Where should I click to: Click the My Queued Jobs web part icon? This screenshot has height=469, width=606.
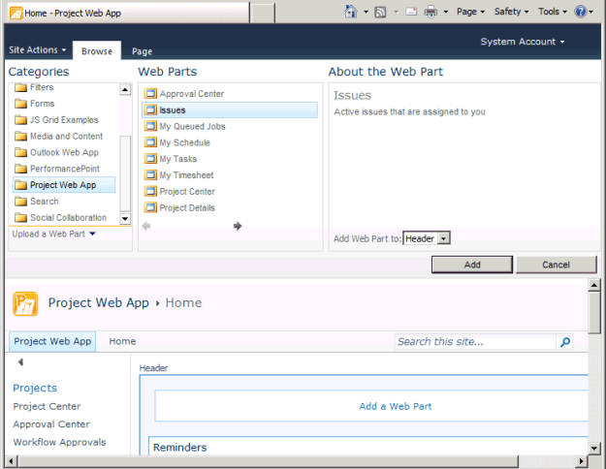point(150,126)
